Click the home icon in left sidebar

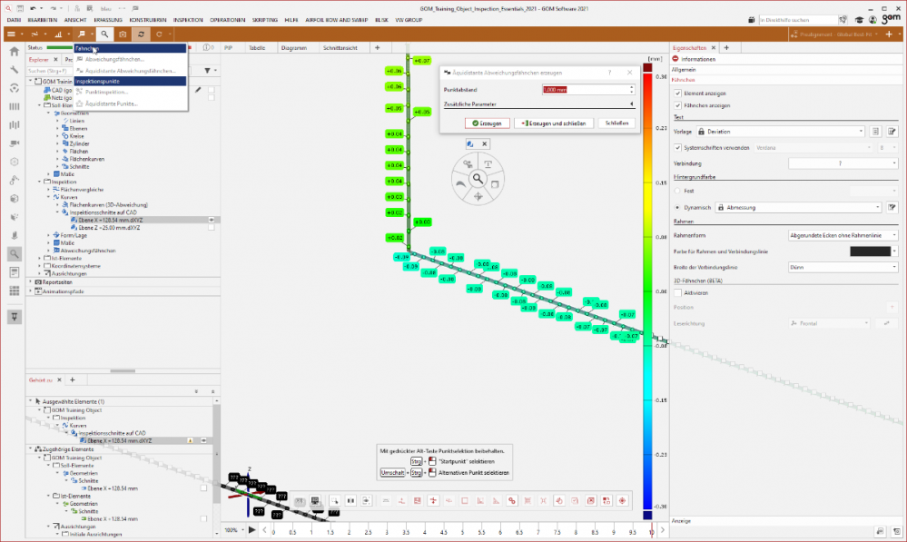tap(15, 52)
